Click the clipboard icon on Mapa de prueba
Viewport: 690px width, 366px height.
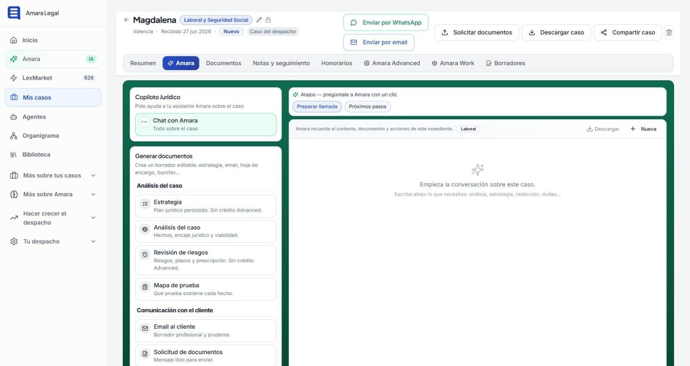(x=145, y=287)
